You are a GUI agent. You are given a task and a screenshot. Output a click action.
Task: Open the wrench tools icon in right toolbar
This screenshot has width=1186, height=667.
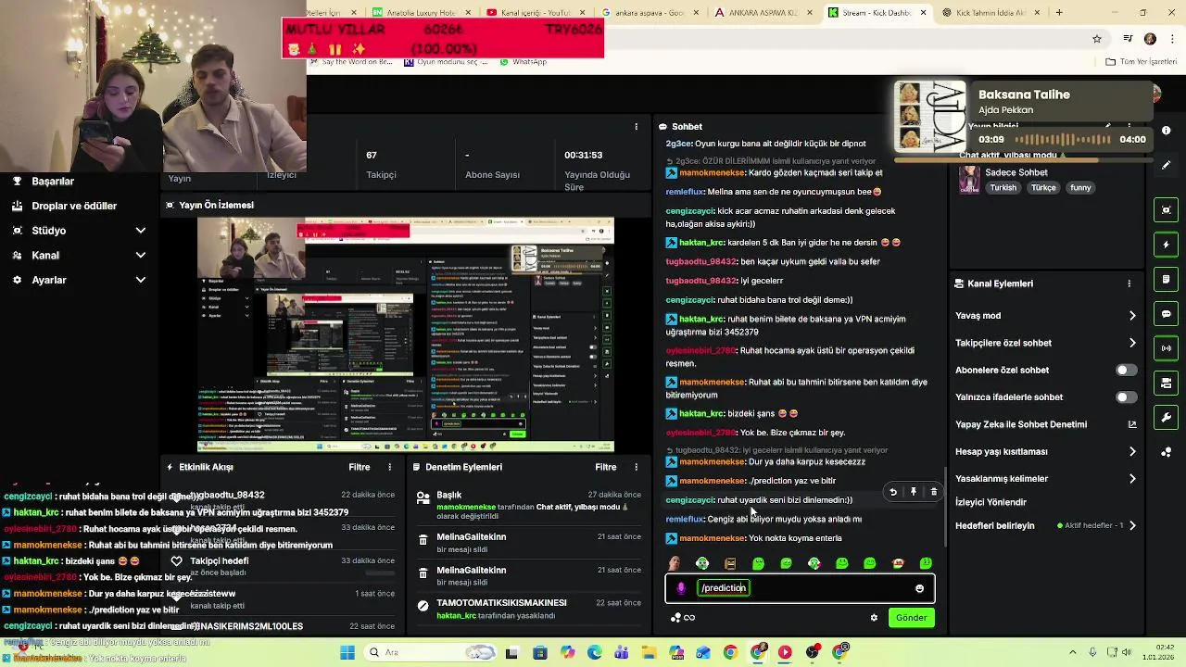(x=1167, y=418)
